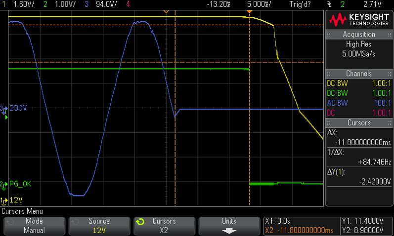The image size is (394, 236).
Task: Select channel 3 scale 94.0V/
Action: (106, 4)
